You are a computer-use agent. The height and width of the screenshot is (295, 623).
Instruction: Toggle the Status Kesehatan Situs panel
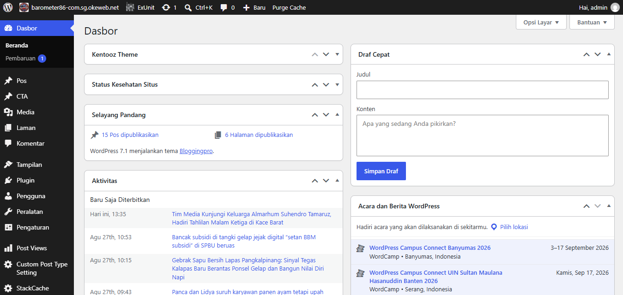coord(337,84)
